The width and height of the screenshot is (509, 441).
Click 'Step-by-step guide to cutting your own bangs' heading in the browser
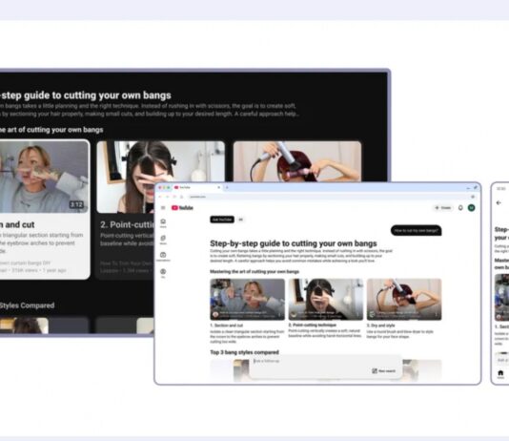click(x=294, y=243)
